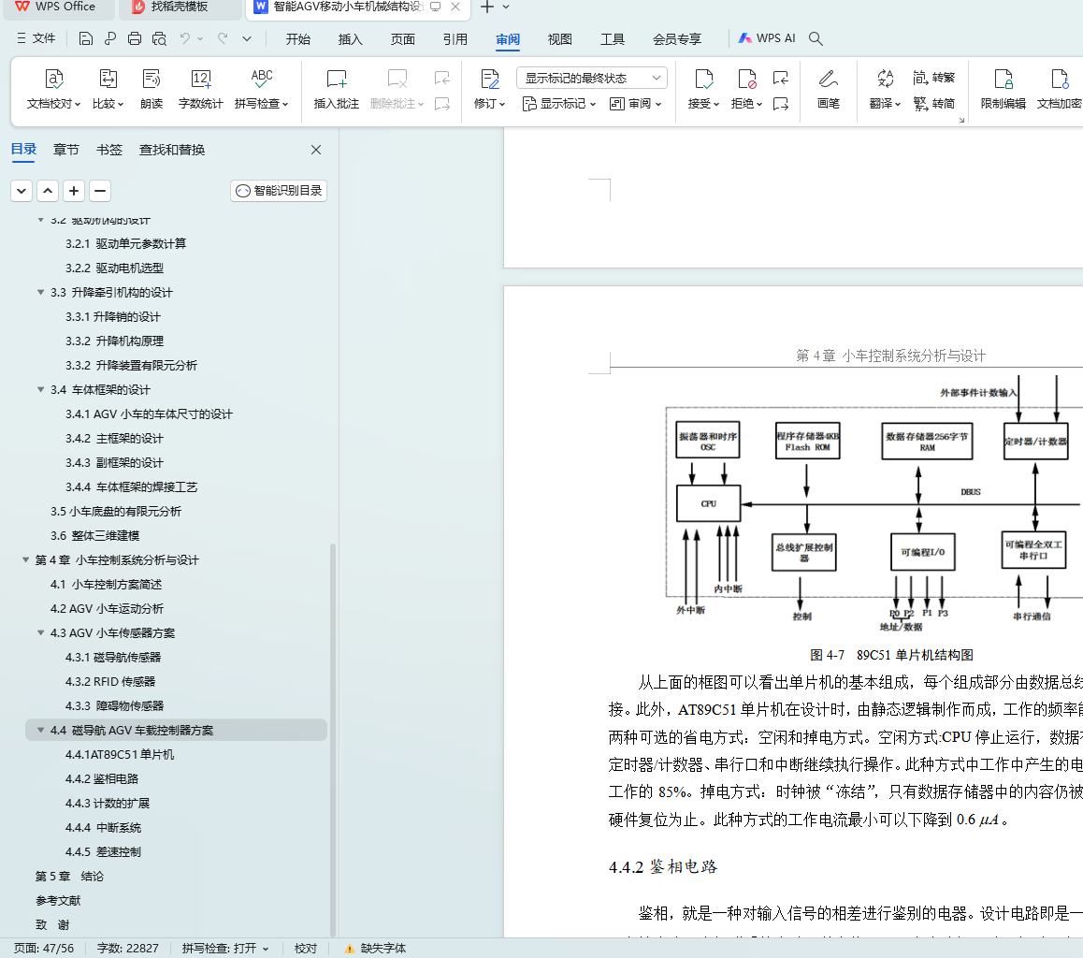Image resolution: width=1083 pixels, height=958 pixels.
Task: Click the 接受 accept changes icon
Action: (704, 80)
